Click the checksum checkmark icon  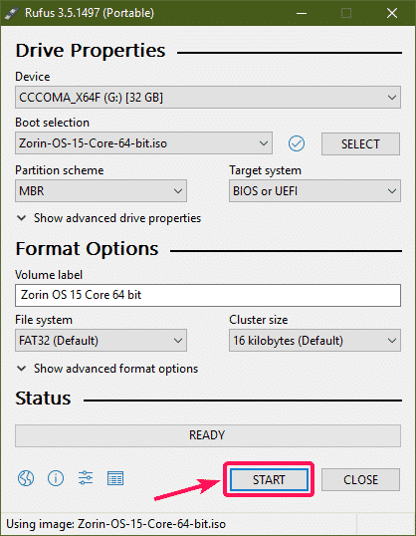pyautogui.click(x=297, y=143)
